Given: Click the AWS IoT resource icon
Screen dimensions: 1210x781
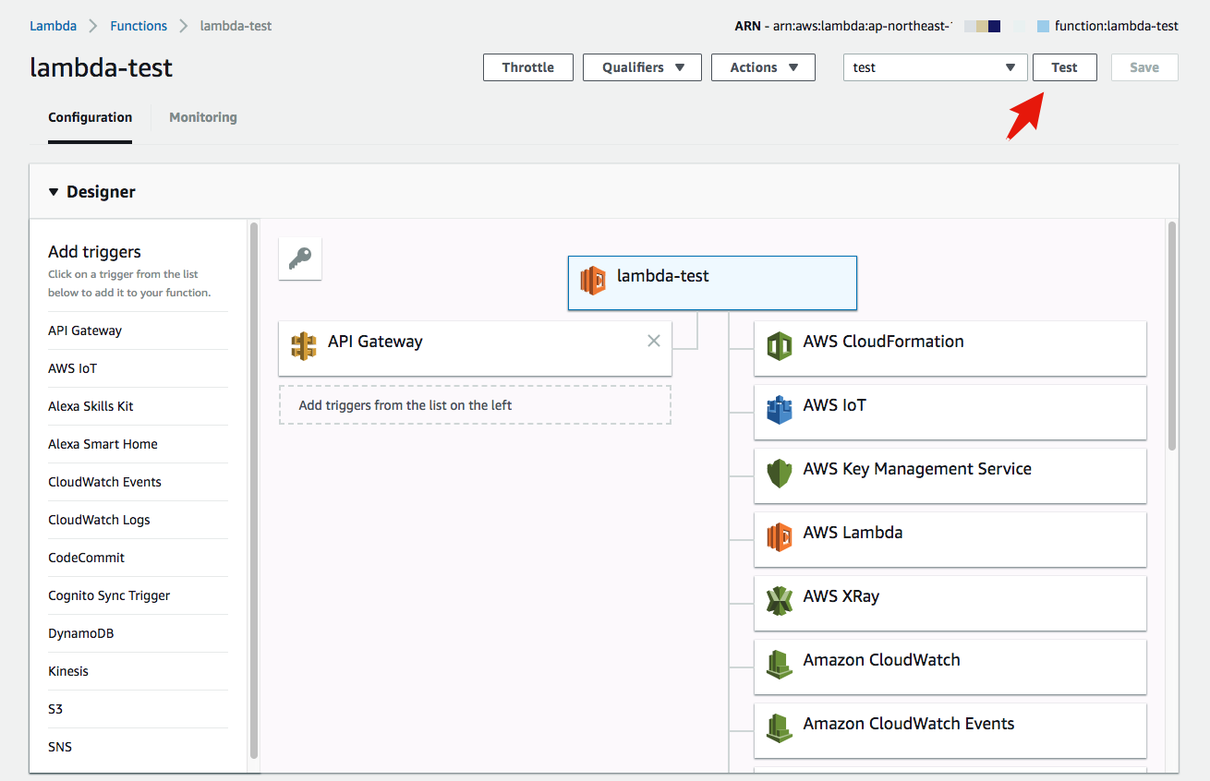Looking at the screenshot, I should click(x=780, y=410).
